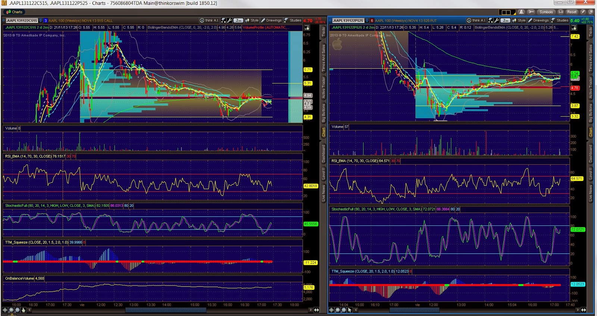Click the share/expand icon in right chart toolbar
The image size is (597, 316).
coord(491,20)
